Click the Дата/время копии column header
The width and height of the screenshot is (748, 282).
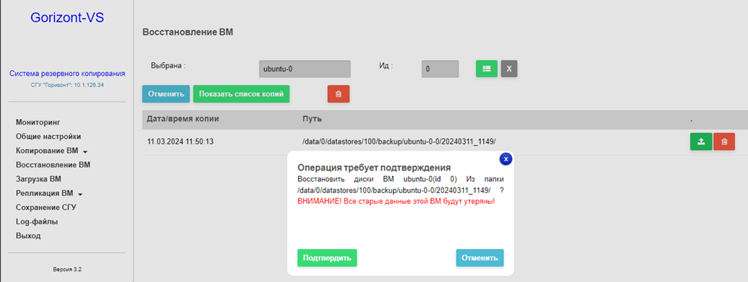tap(184, 119)
